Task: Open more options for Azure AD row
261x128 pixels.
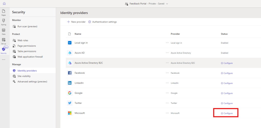Action: coord(167,53)
